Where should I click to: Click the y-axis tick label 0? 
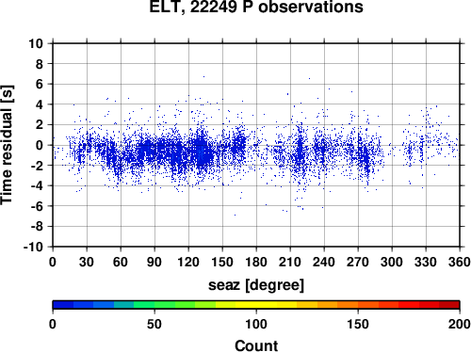40,145
